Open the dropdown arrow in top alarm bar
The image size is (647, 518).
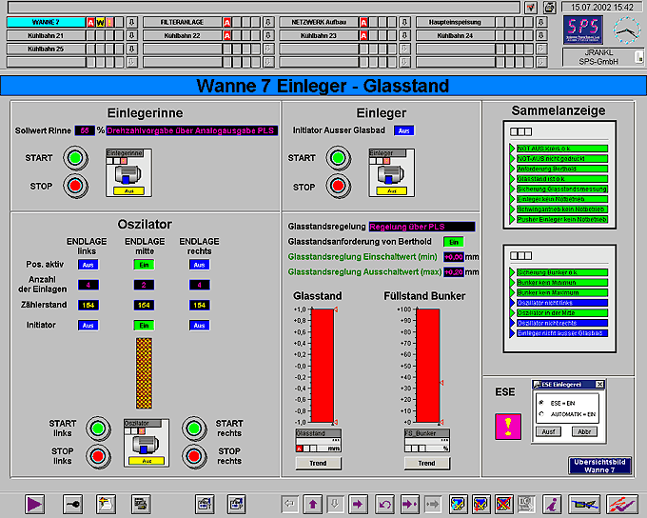[530, 8]
